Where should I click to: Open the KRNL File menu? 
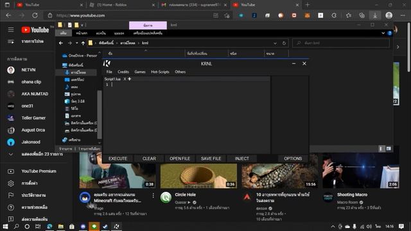(109, 72)
